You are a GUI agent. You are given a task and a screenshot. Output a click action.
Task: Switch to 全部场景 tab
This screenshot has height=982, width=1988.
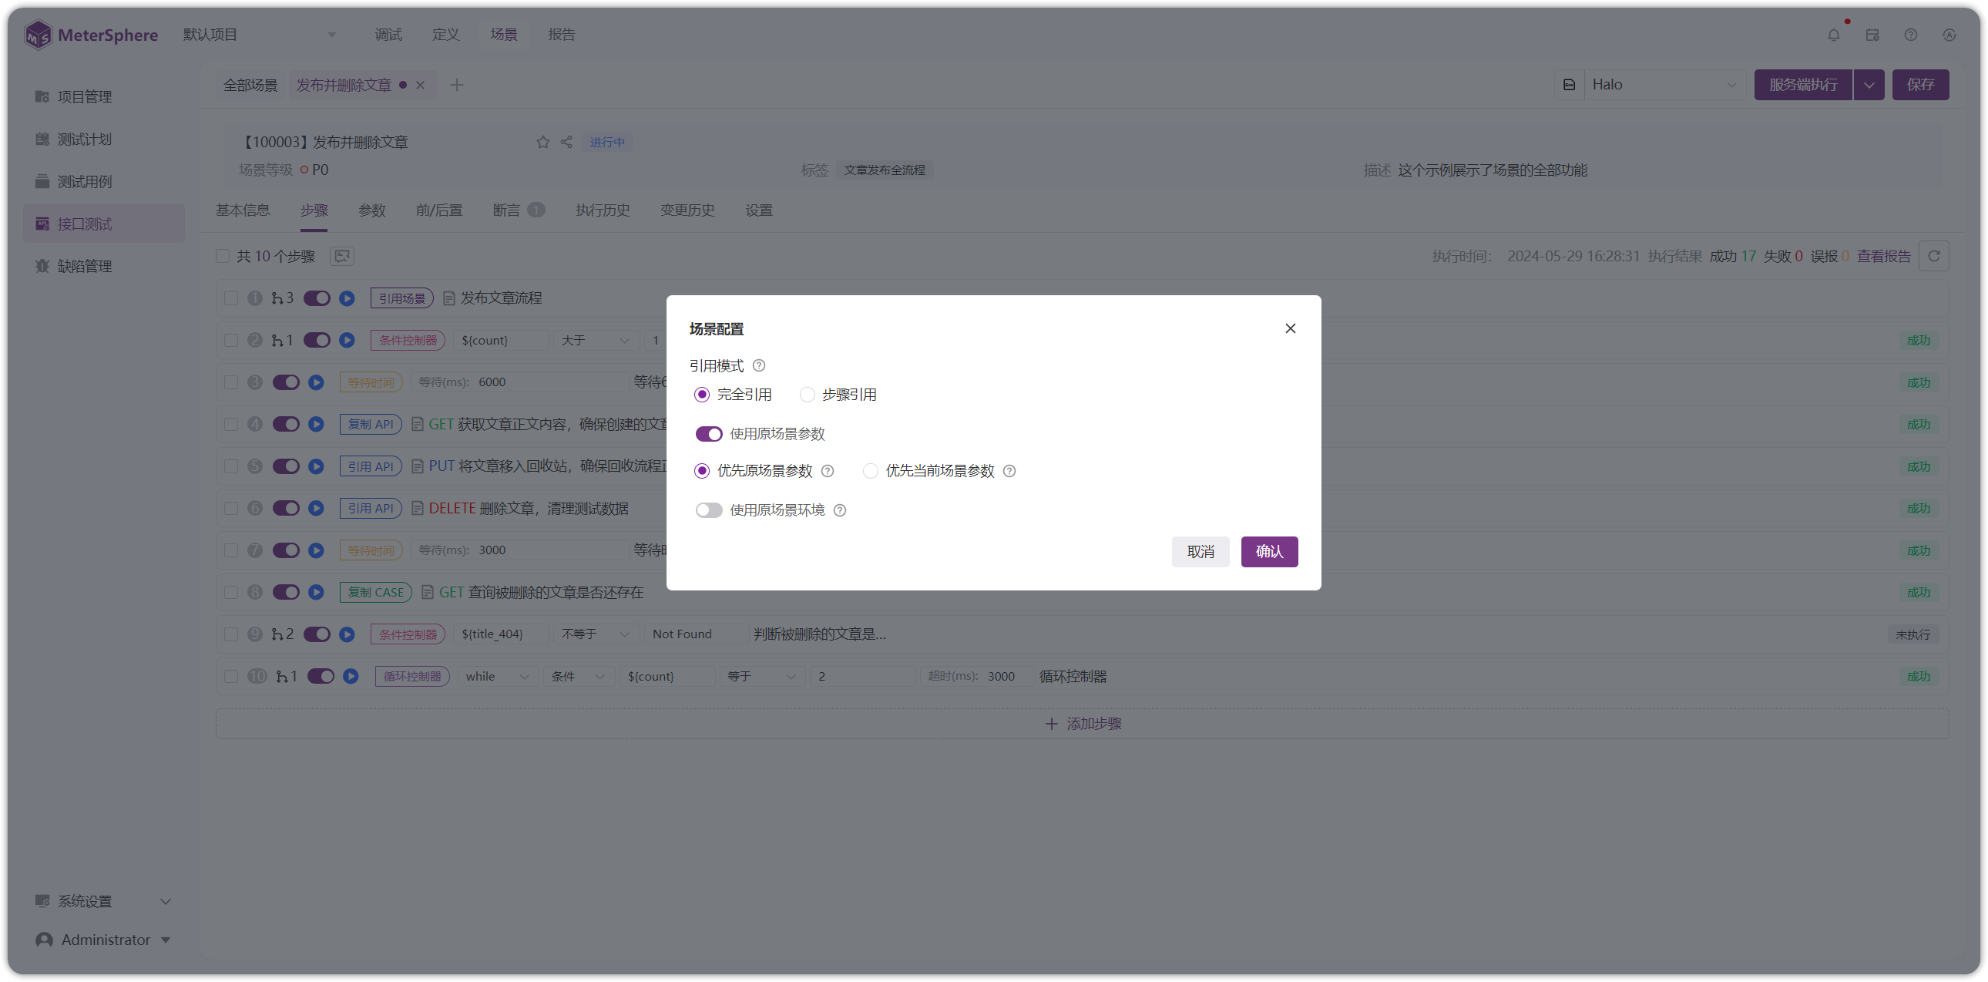tap(250, 85)
